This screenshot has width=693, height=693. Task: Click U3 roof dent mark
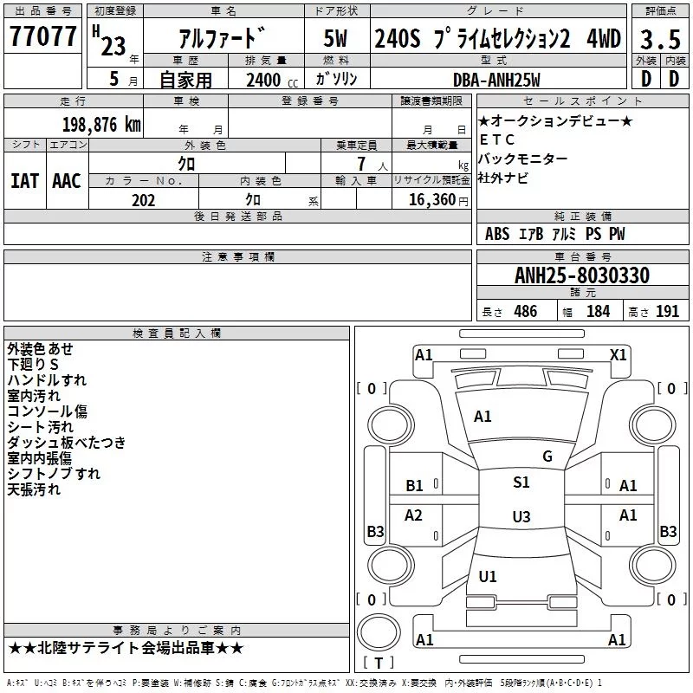(x=521, y=516)
